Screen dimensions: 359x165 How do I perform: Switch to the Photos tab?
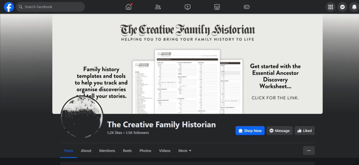point(145,151)
